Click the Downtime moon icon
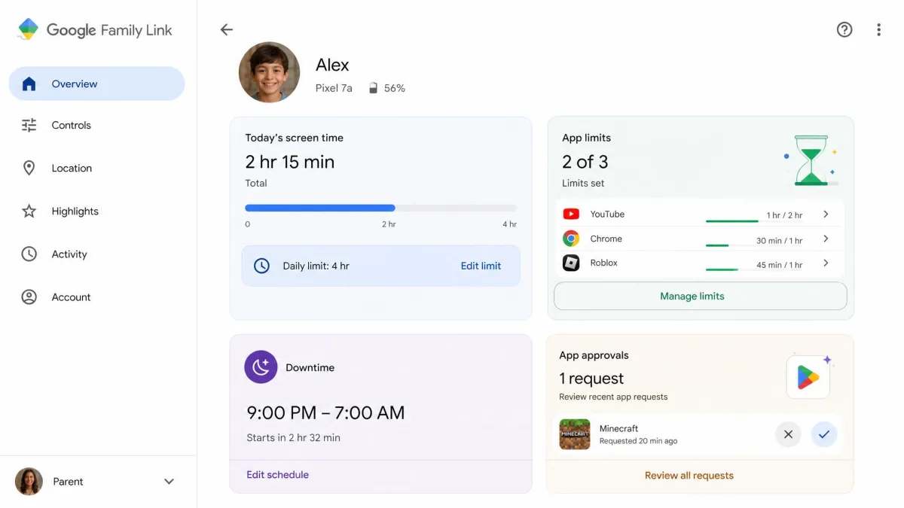Screen dimensions: 904x508 (x=261, y=367)
